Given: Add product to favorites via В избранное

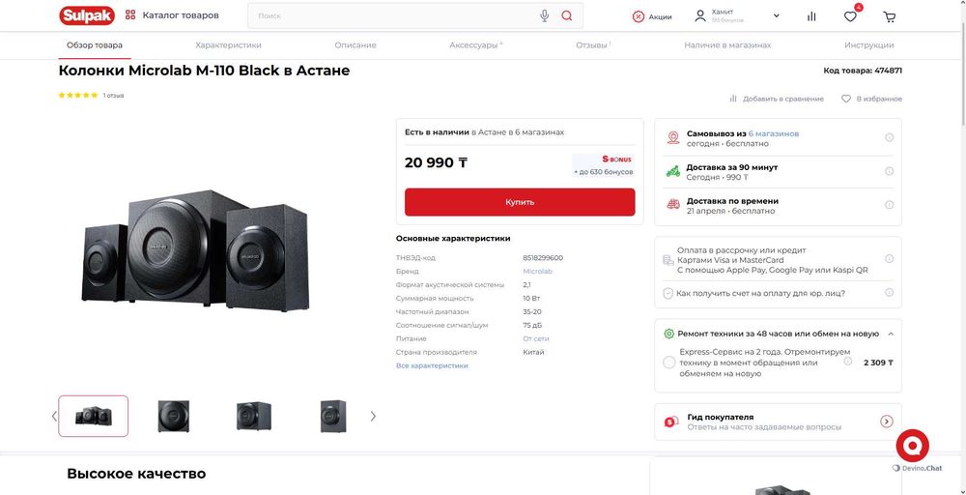Looking at the screenshot, I should [x=871, y=99].
